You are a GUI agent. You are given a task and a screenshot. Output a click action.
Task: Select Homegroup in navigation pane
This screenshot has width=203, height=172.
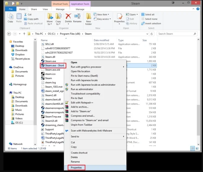(18, 84)
